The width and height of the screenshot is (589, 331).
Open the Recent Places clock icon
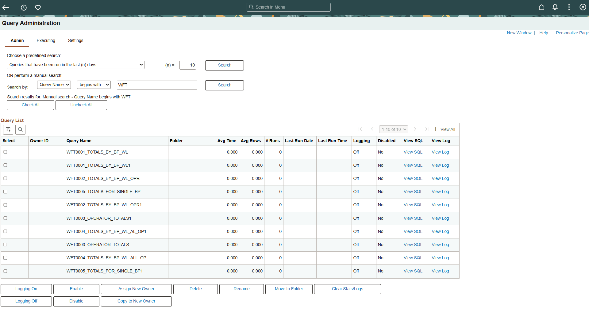[x=24, y=8]
